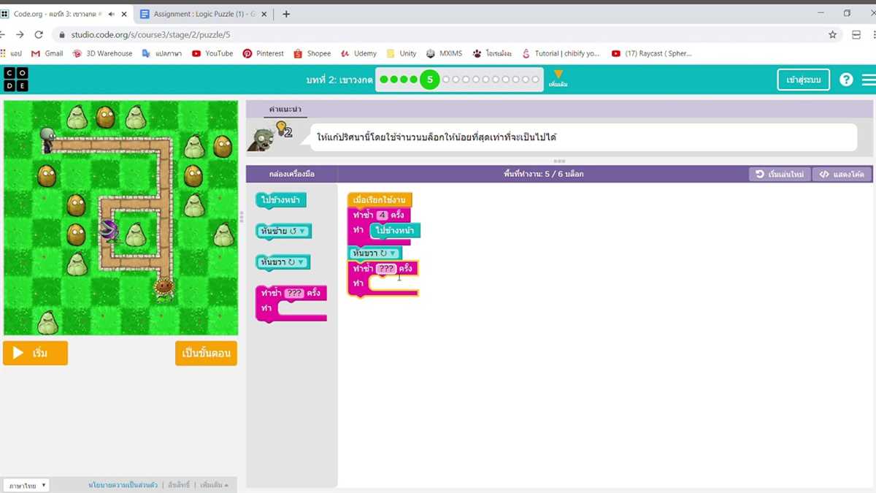The image size is (876, 493).
Task: Open the hamburger menu icon
Action: (x=868, y=80)
